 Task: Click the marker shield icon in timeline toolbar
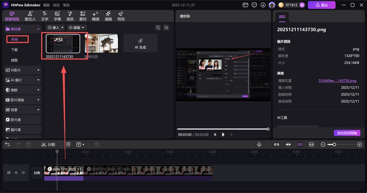pos(68,145)
